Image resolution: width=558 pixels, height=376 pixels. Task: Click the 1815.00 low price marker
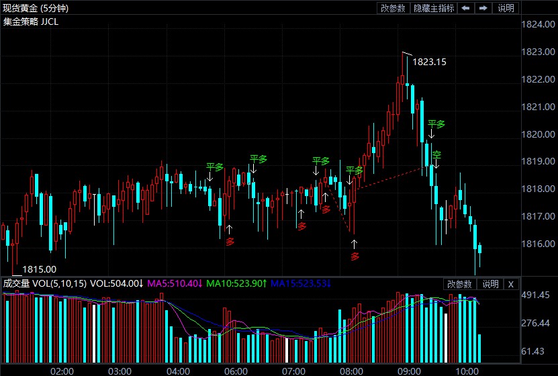coord(40,269)
